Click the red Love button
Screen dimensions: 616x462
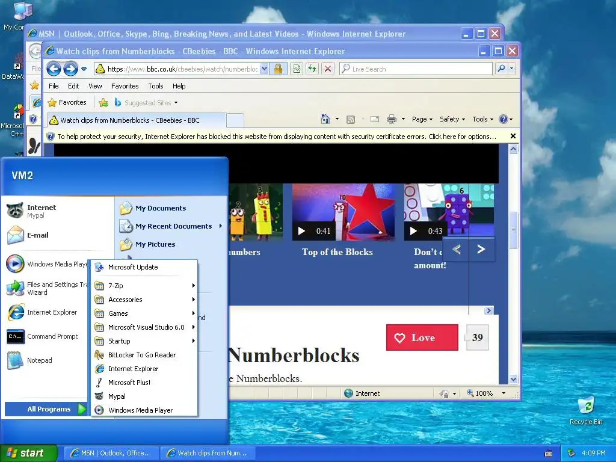pyautogui.click(x=422, y=337)
